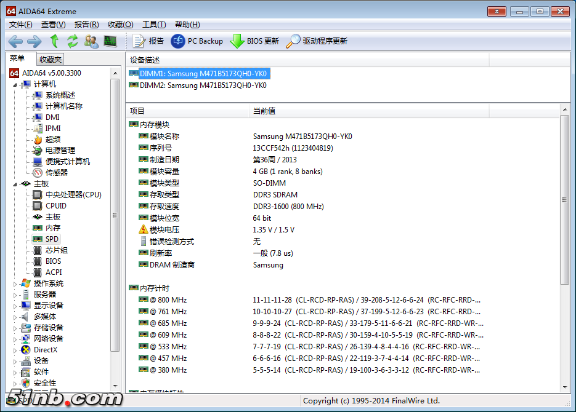This screenshot has width=576, height=412.
Task: Expand the 操作系统 tree node
Action: pos(15,283)
